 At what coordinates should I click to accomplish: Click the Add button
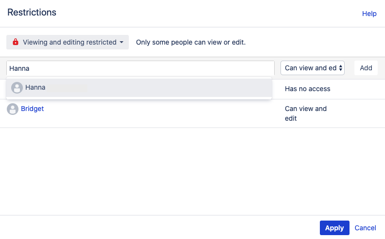[366, 68]
